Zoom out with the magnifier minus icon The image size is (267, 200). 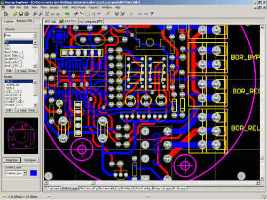coord(41,14)
